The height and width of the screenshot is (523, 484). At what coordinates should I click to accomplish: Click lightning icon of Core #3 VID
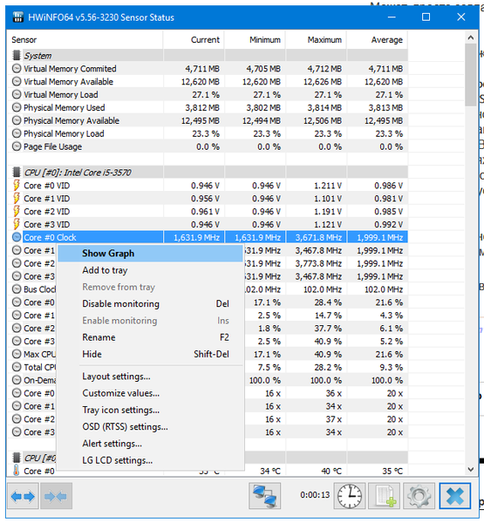click(x=16, y=224)
